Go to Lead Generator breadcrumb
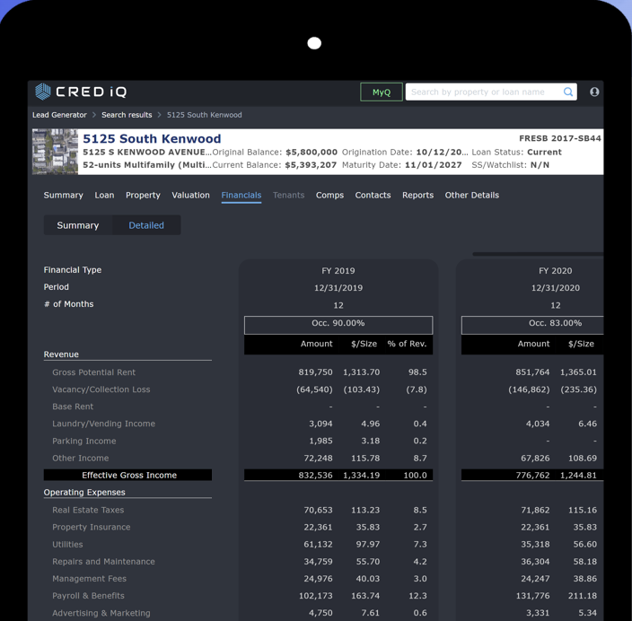The image size is (632, 621). 59,115
